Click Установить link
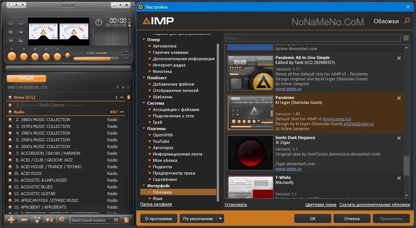 pyautogui.click(x=236, y=205)
